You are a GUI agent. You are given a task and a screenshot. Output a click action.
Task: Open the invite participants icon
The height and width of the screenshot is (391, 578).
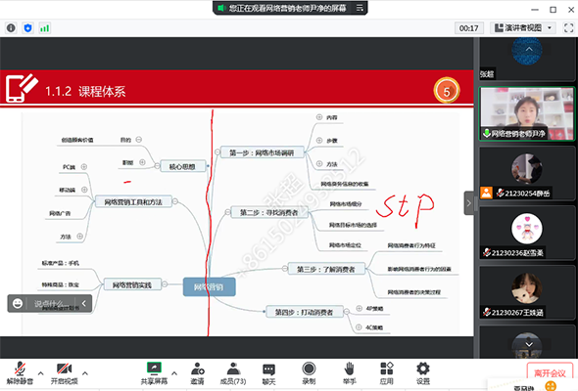197,373
